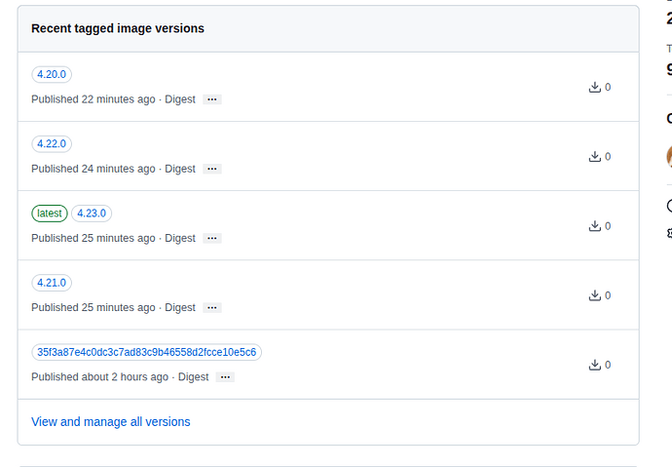
Task: Open the 4.22.0 version tag
Action: coord(52,143)
